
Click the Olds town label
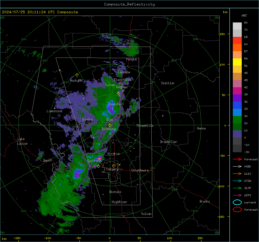(x=110, y=120)
